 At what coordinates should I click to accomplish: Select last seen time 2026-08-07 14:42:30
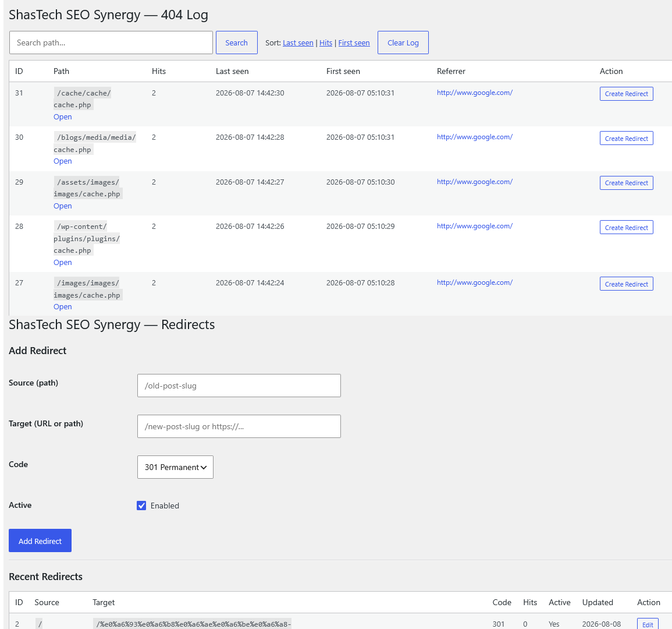[250, 93]
